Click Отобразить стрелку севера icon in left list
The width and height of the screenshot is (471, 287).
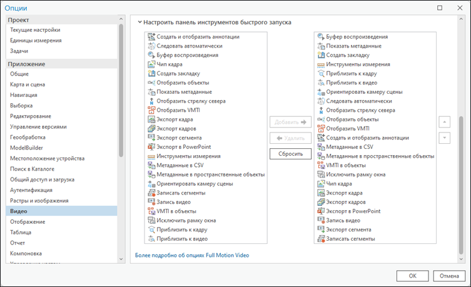[x=151, y=101]
